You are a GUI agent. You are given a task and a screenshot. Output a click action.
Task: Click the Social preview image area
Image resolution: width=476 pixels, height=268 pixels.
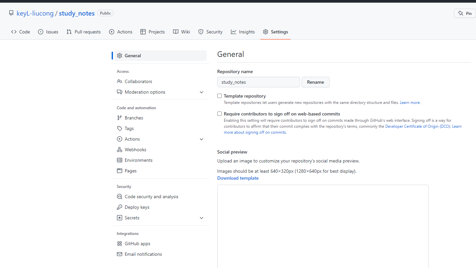(323, 226)
